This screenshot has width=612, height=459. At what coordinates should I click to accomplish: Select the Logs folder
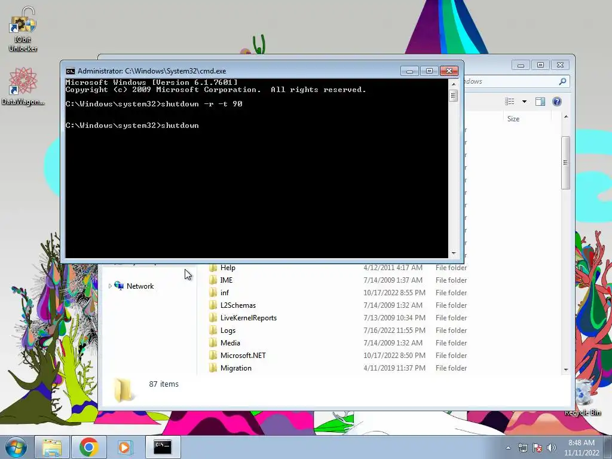(228, 330)
